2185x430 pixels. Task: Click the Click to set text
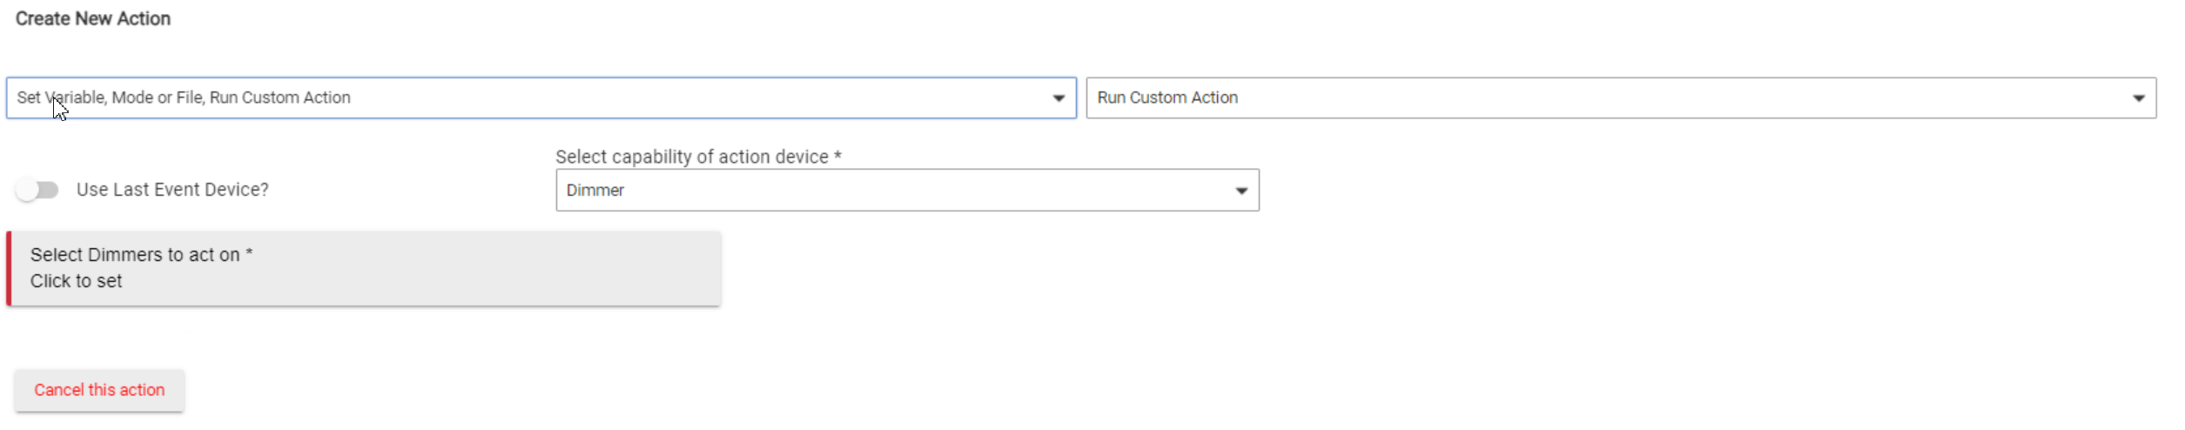click(76, 281)
